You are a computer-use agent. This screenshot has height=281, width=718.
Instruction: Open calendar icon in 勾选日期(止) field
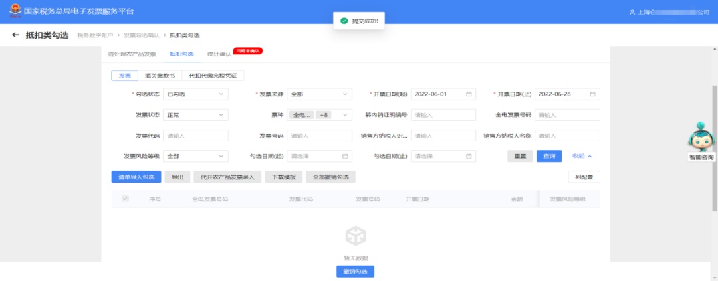469,156
